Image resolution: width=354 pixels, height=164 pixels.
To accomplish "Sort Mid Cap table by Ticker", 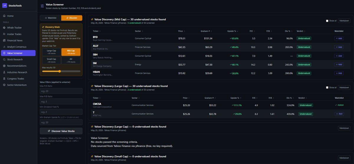I will [x=96, y=31].
